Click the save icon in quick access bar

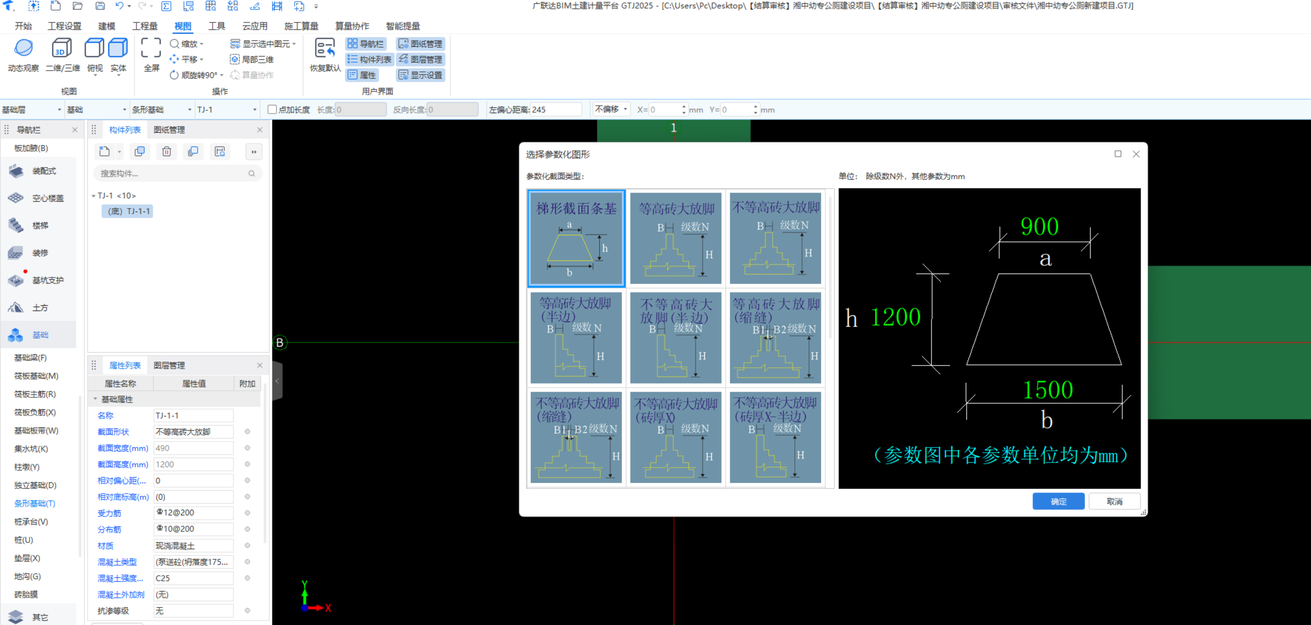pos(100,6)
